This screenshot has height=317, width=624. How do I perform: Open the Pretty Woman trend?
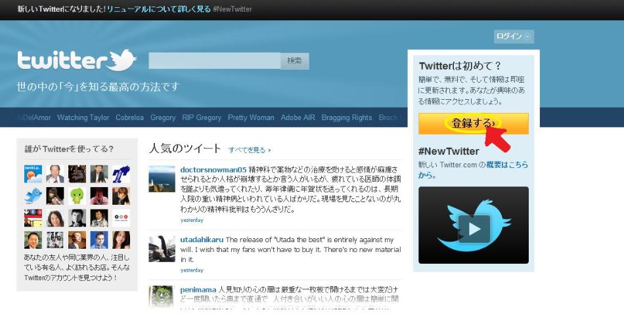[251, 117]
